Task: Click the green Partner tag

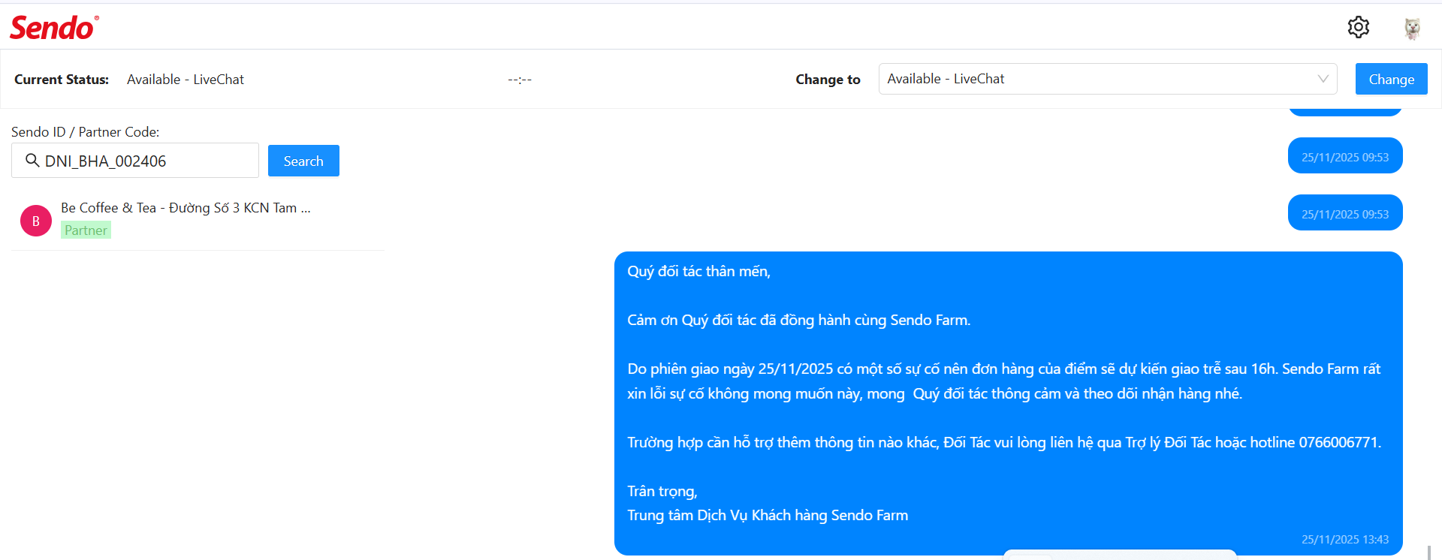Action: 86,230
